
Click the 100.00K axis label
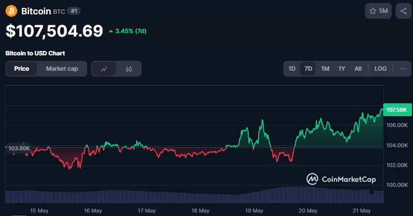point(397,185)
